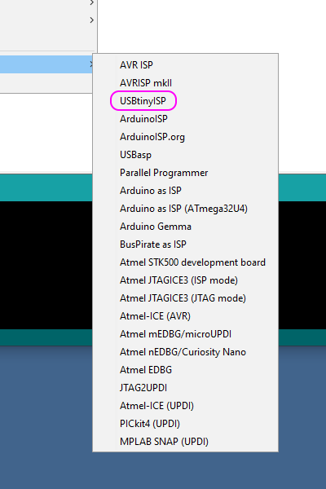Choose PICkit4 (UPDI) programmer
The image size is (326, 489).
(185, 424)
